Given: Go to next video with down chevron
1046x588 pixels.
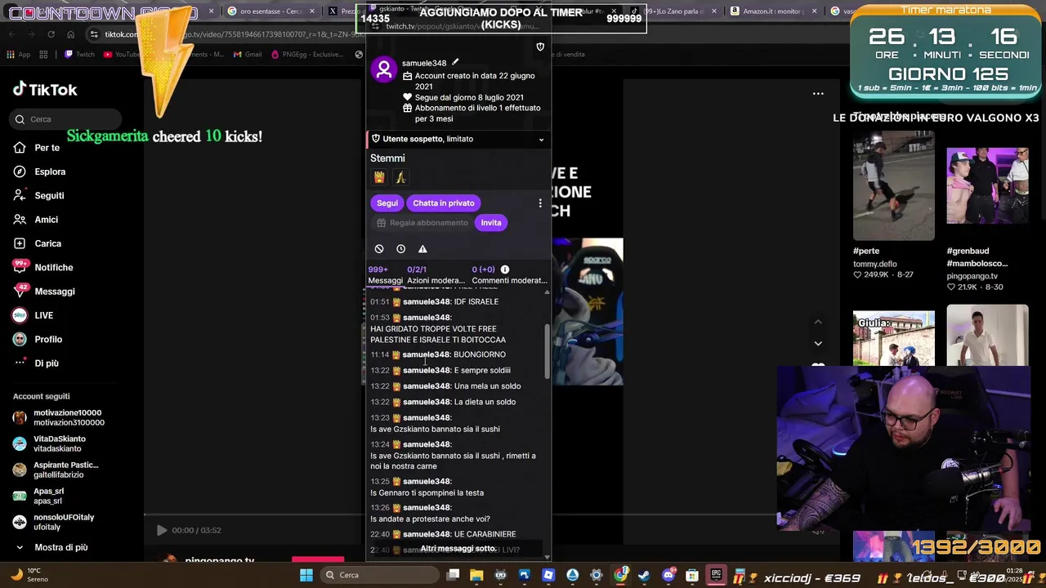Looking at the screenshot, I should coord(818,344).
